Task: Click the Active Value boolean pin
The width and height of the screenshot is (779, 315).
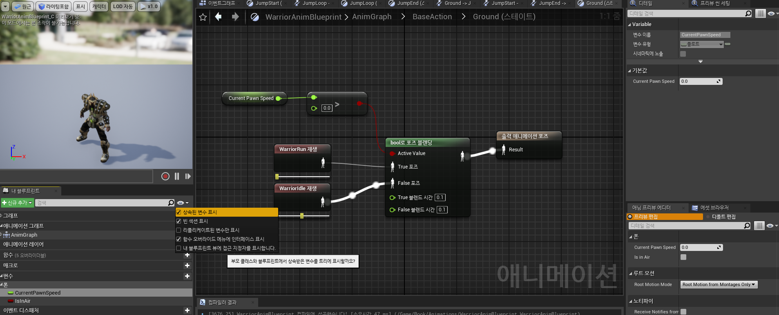Action: (392, 153)
